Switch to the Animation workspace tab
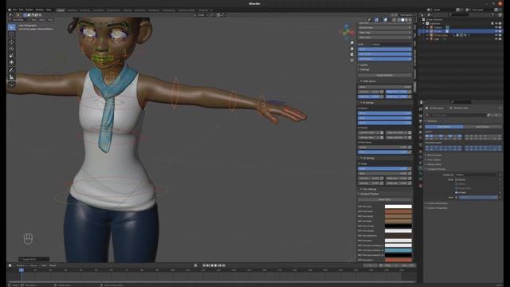Screen dimensions: 510x287 point(140,10)
